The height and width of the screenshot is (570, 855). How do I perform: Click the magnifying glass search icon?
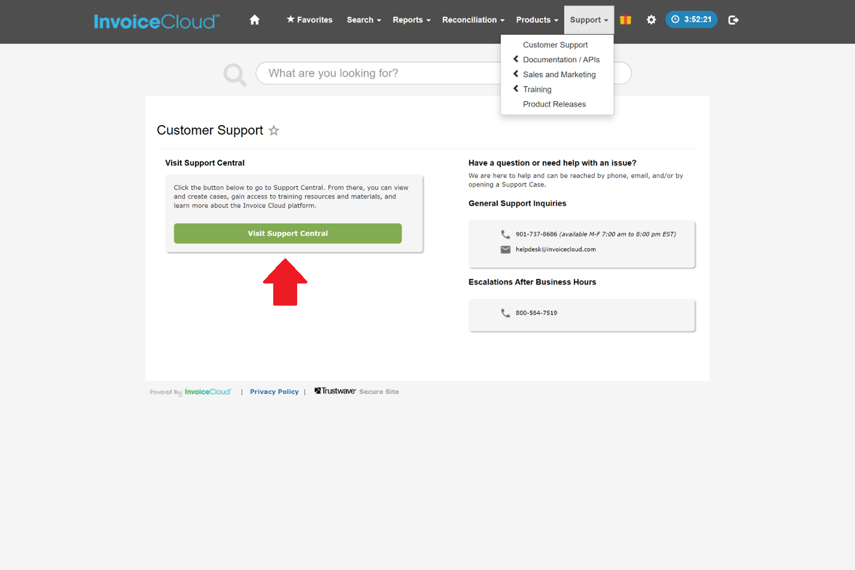point(234,75)
